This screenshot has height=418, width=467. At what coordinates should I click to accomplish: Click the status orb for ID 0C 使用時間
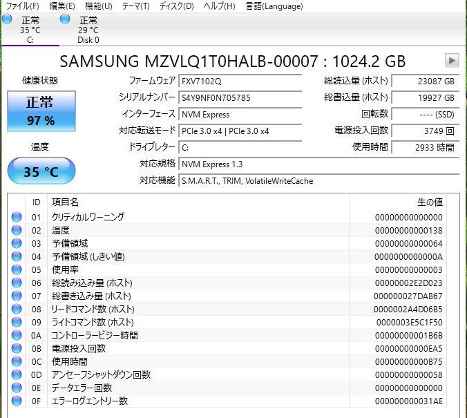(17, 361)
